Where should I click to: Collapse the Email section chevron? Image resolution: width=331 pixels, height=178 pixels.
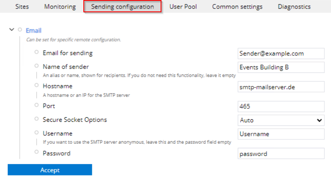(x=11, y=30)
